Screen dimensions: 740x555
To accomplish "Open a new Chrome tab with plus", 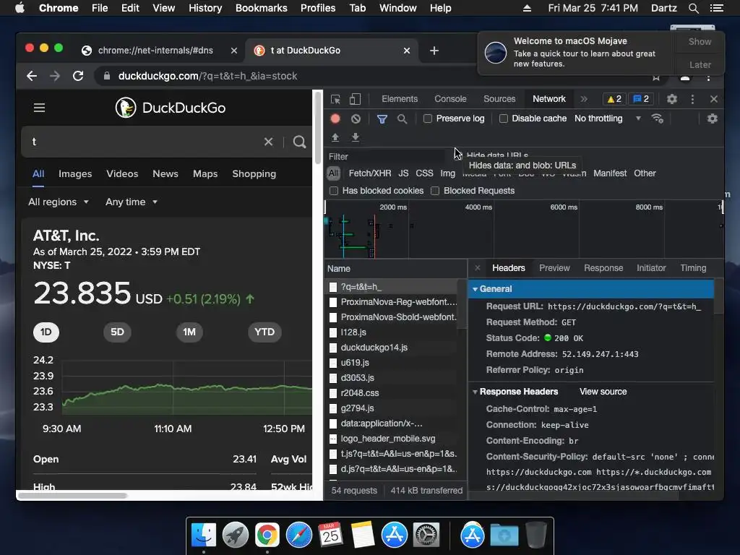I will pyautogui.click(x=434, y=51).
